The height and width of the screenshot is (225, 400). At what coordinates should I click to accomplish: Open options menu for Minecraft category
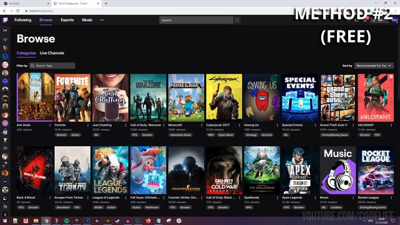[x=201, y=125]
